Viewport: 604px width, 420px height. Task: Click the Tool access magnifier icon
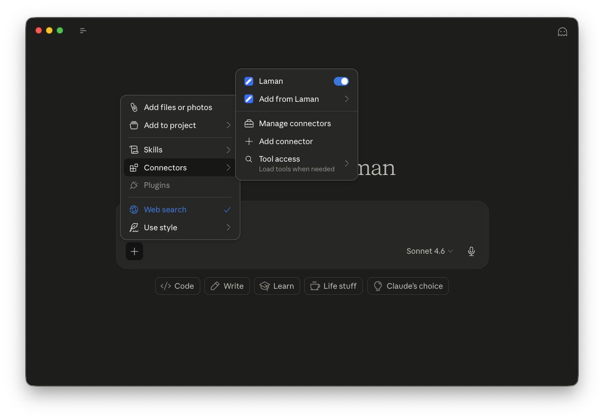pos(249,159)
